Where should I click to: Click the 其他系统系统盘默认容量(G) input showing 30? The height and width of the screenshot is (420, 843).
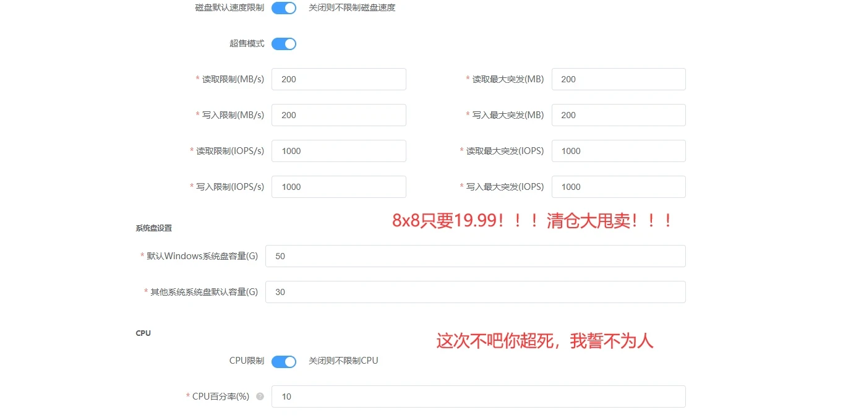click(474, 292)
